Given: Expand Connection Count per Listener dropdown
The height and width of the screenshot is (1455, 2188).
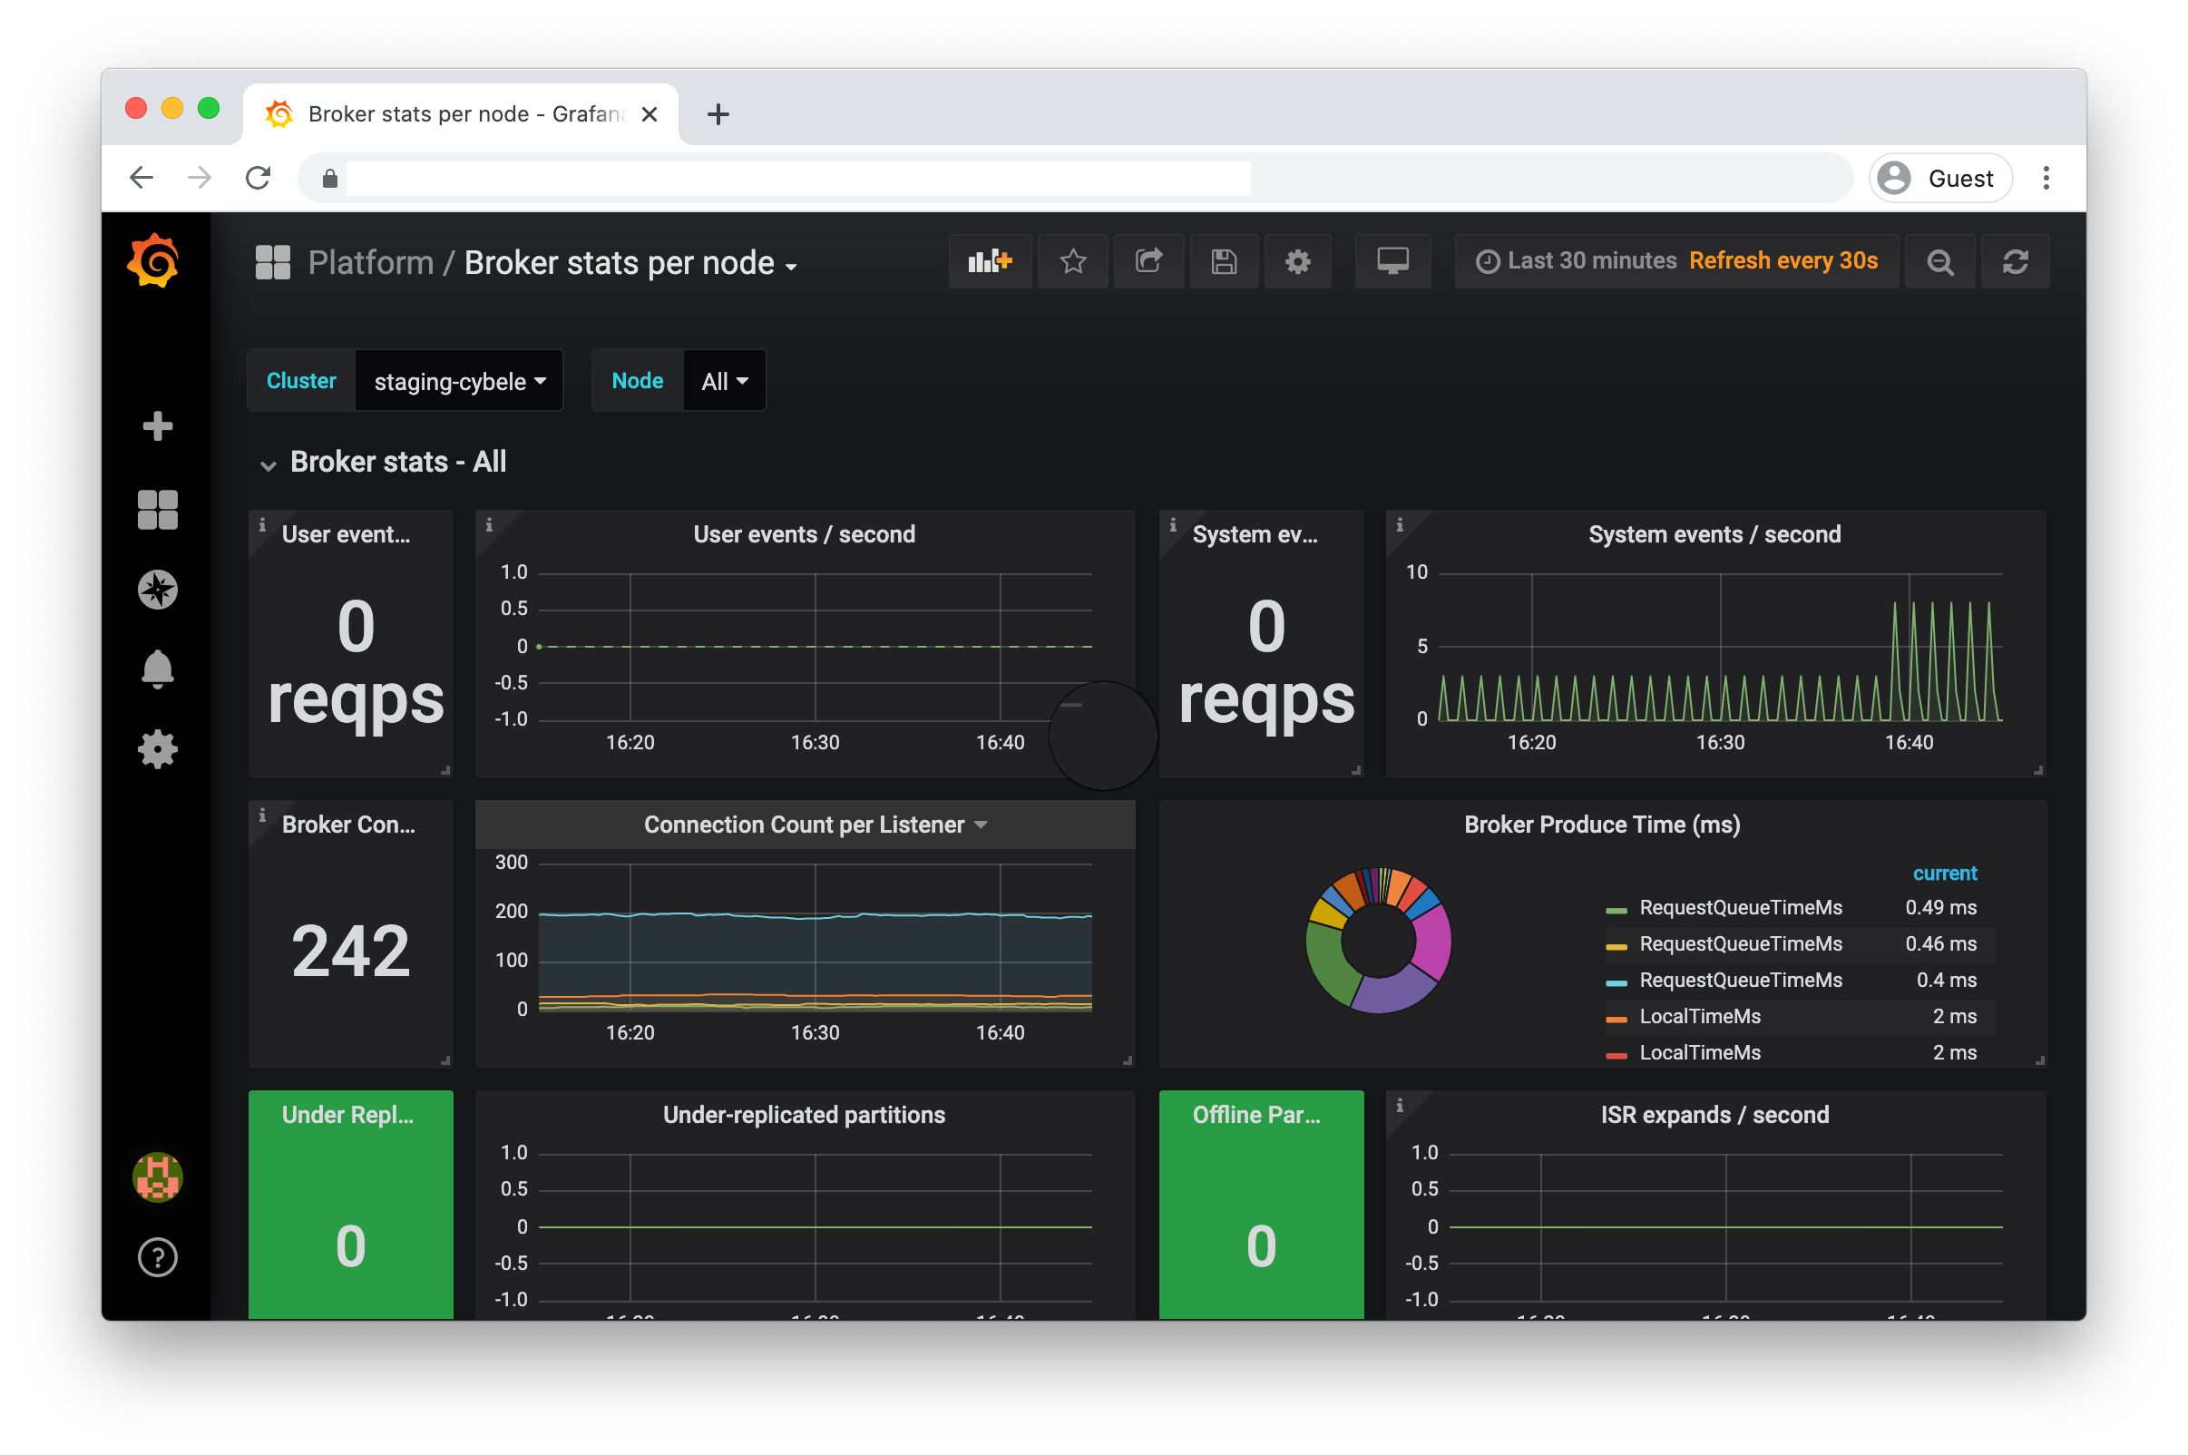Looking at the screenshot, I should 987,825.
